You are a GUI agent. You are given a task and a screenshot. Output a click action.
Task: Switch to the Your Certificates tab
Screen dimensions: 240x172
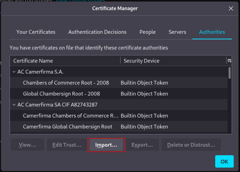pos(36,32)
